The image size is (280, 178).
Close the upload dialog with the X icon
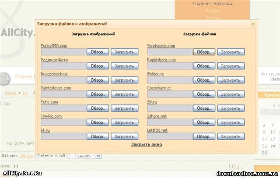click(253, 24)
